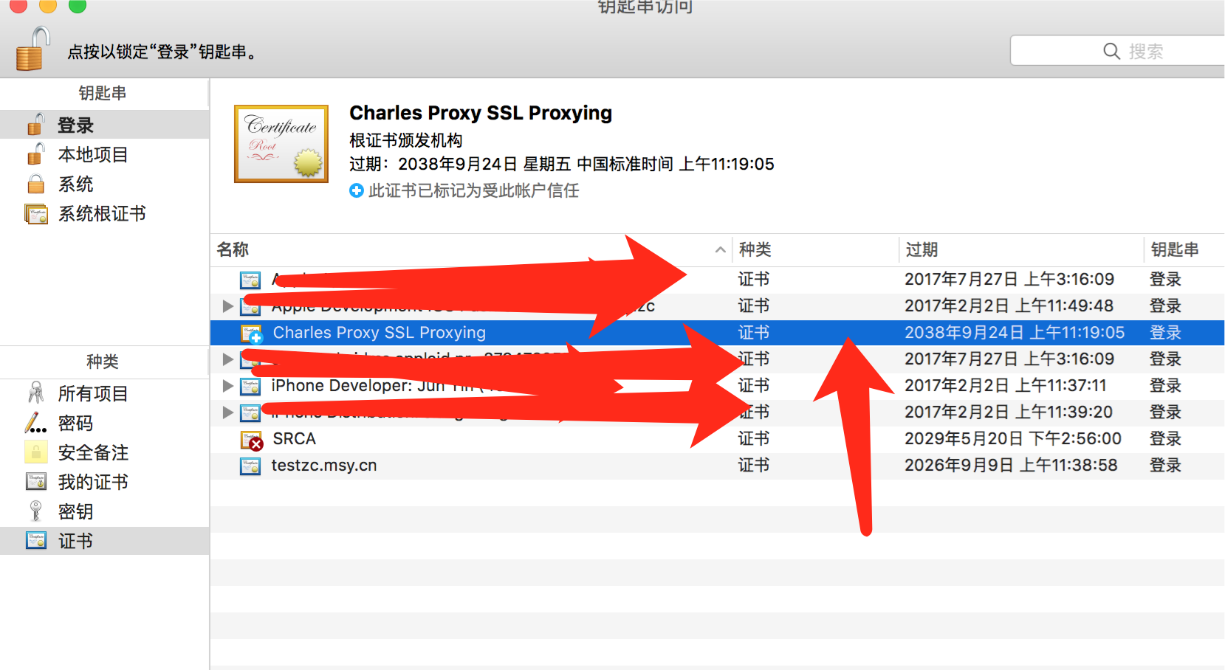Click the 过期 line with 星期五 中国标准时间
This screenshot has height=670, width=1225.
pos(562,164)
